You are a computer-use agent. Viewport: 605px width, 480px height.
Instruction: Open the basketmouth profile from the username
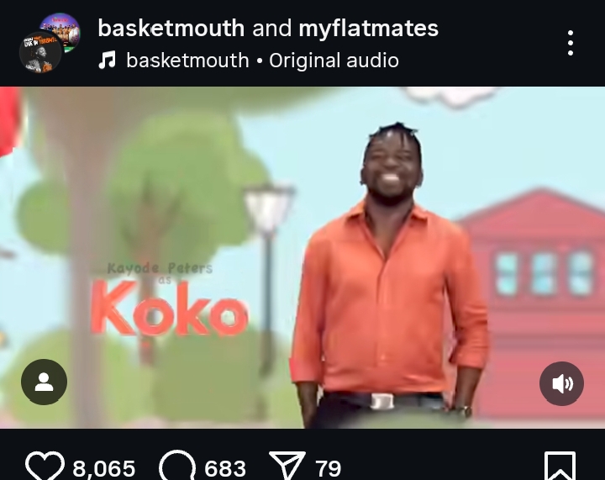click(x=171, y=29)
